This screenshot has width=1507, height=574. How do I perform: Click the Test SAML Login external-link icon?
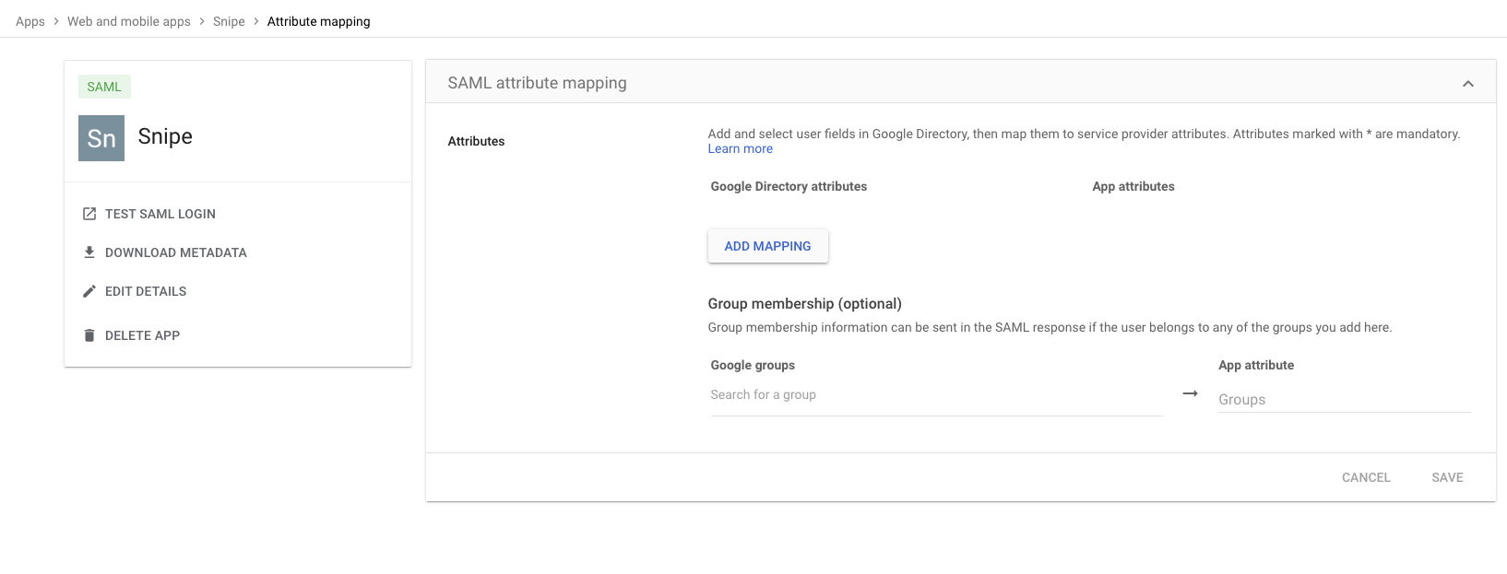89,214
